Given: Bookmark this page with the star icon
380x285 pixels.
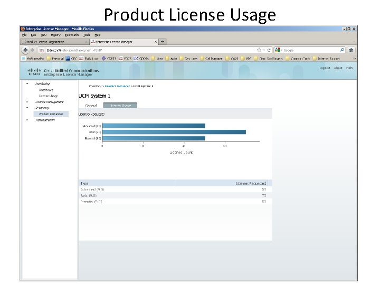Looking at the screenshot, I should click(x=259, y=50).
